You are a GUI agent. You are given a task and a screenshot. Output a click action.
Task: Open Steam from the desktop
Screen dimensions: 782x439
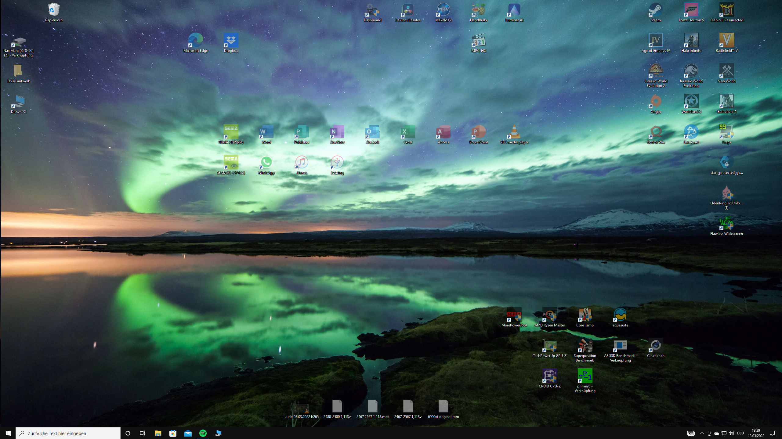655,9
